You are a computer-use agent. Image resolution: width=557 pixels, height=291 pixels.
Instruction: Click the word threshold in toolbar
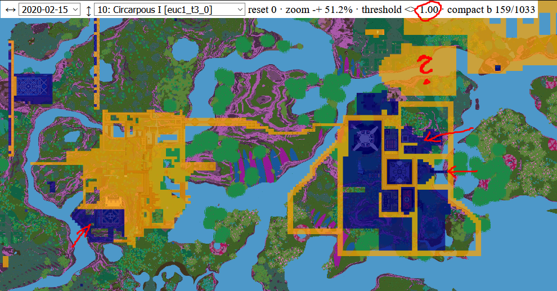[x=381, y=10]
